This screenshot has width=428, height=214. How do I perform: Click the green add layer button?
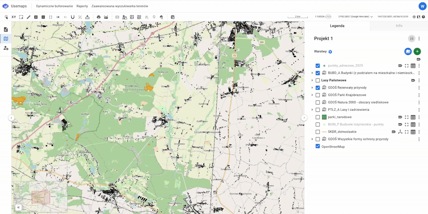(417, 51)
